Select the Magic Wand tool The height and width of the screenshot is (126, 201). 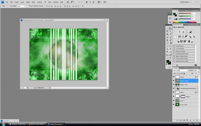click(171, 31)
